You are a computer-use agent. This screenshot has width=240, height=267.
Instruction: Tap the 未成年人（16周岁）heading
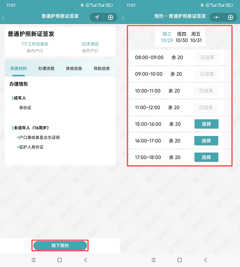click(31, 128)
